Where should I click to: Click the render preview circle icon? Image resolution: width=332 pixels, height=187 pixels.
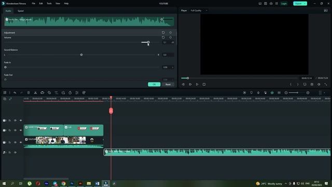point(244,92)
